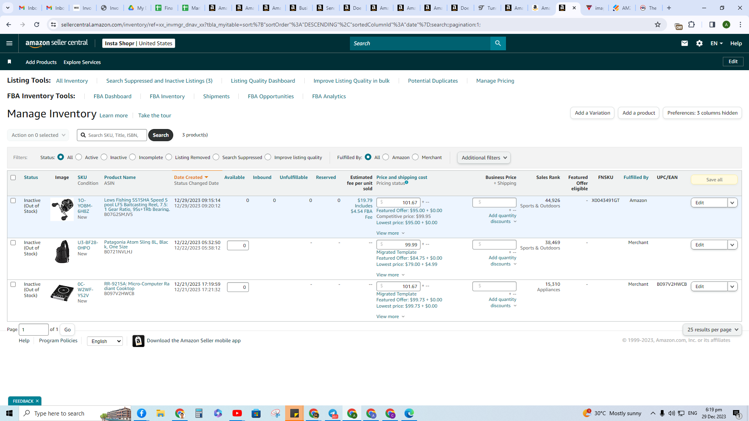The image size is (749, 421).
Task: Open the 25 results per page dropdown
Action: click(712, 330)
